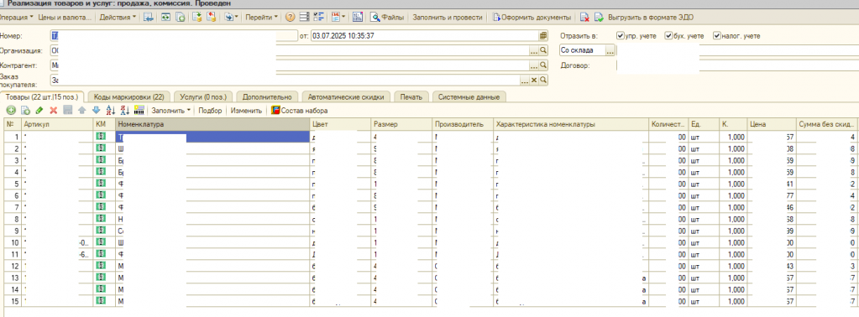859x317 pixels.
Task: Expand the dropdown arrow of the icon before Перейти
Action: click(236, 17)
